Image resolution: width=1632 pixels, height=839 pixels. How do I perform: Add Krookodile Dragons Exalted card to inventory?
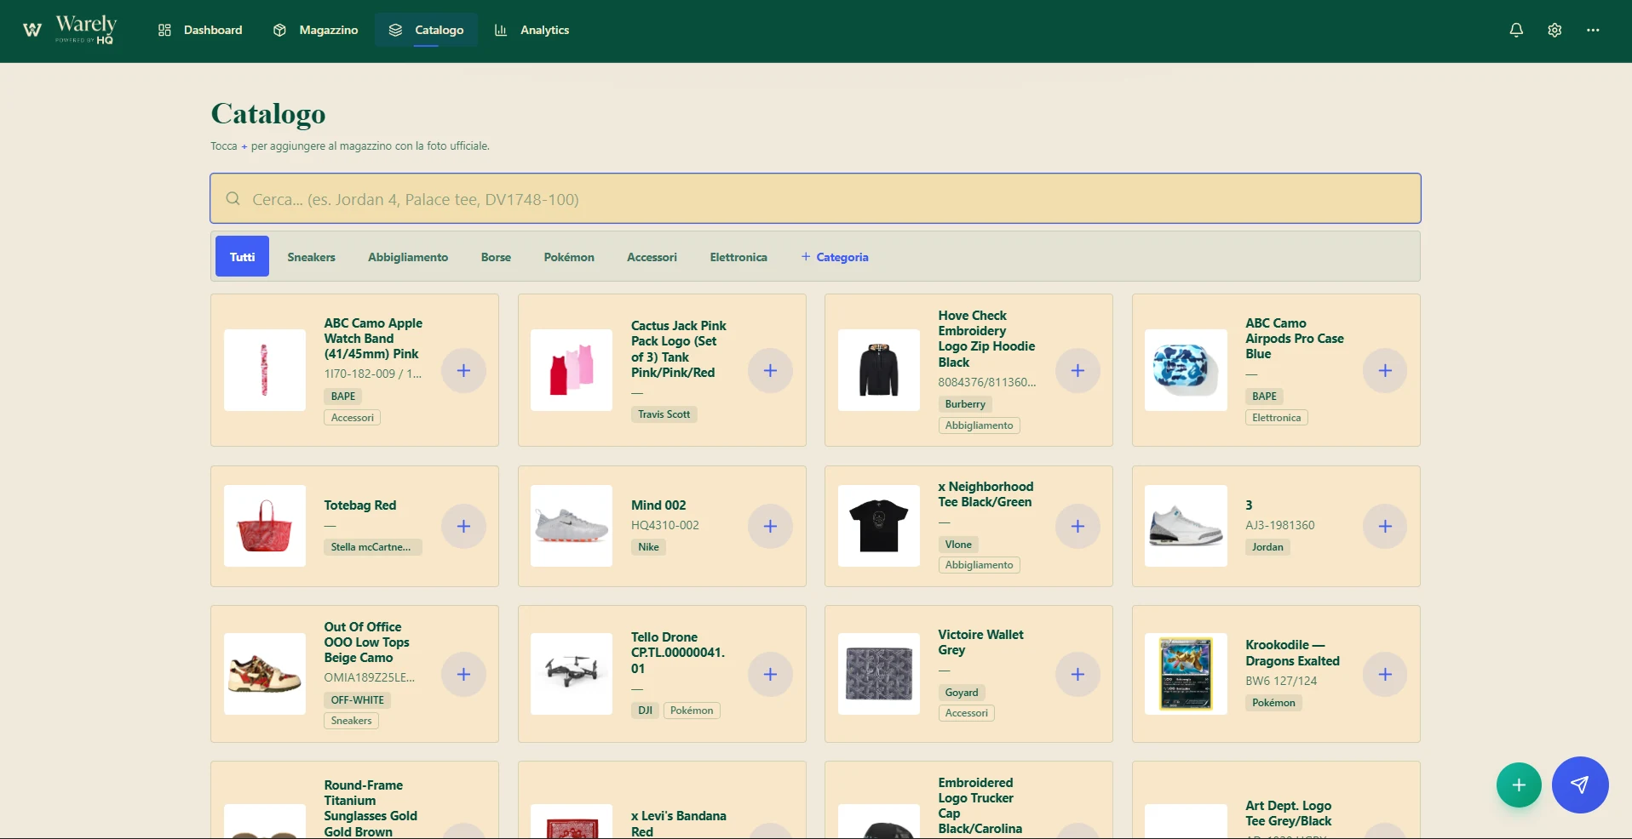click(1385, 674)
